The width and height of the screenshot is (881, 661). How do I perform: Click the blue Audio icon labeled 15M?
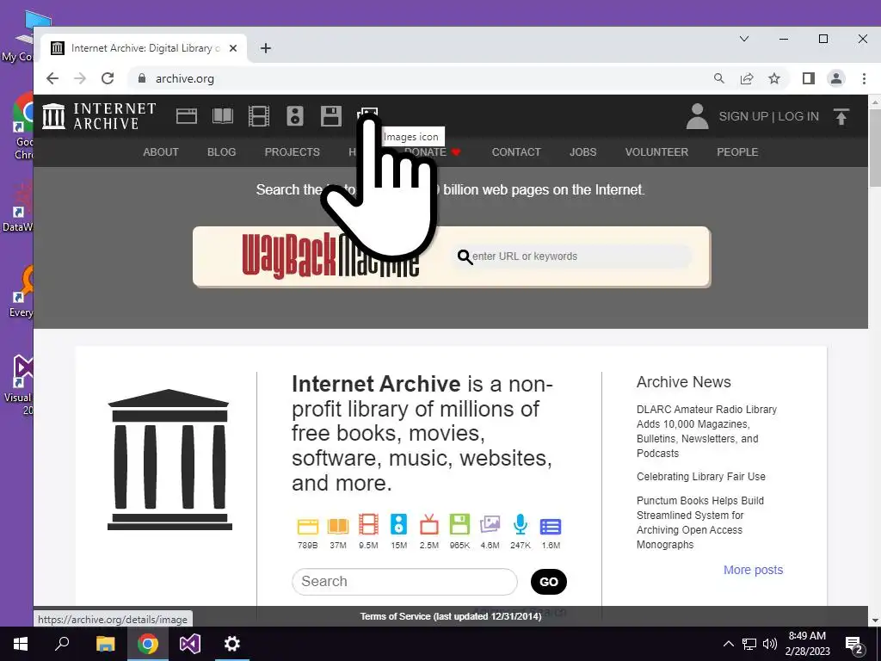coord(399,524)
